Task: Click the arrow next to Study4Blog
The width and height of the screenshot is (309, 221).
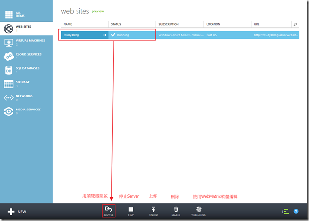Action: pyautogui.click(x=105, y=35)
